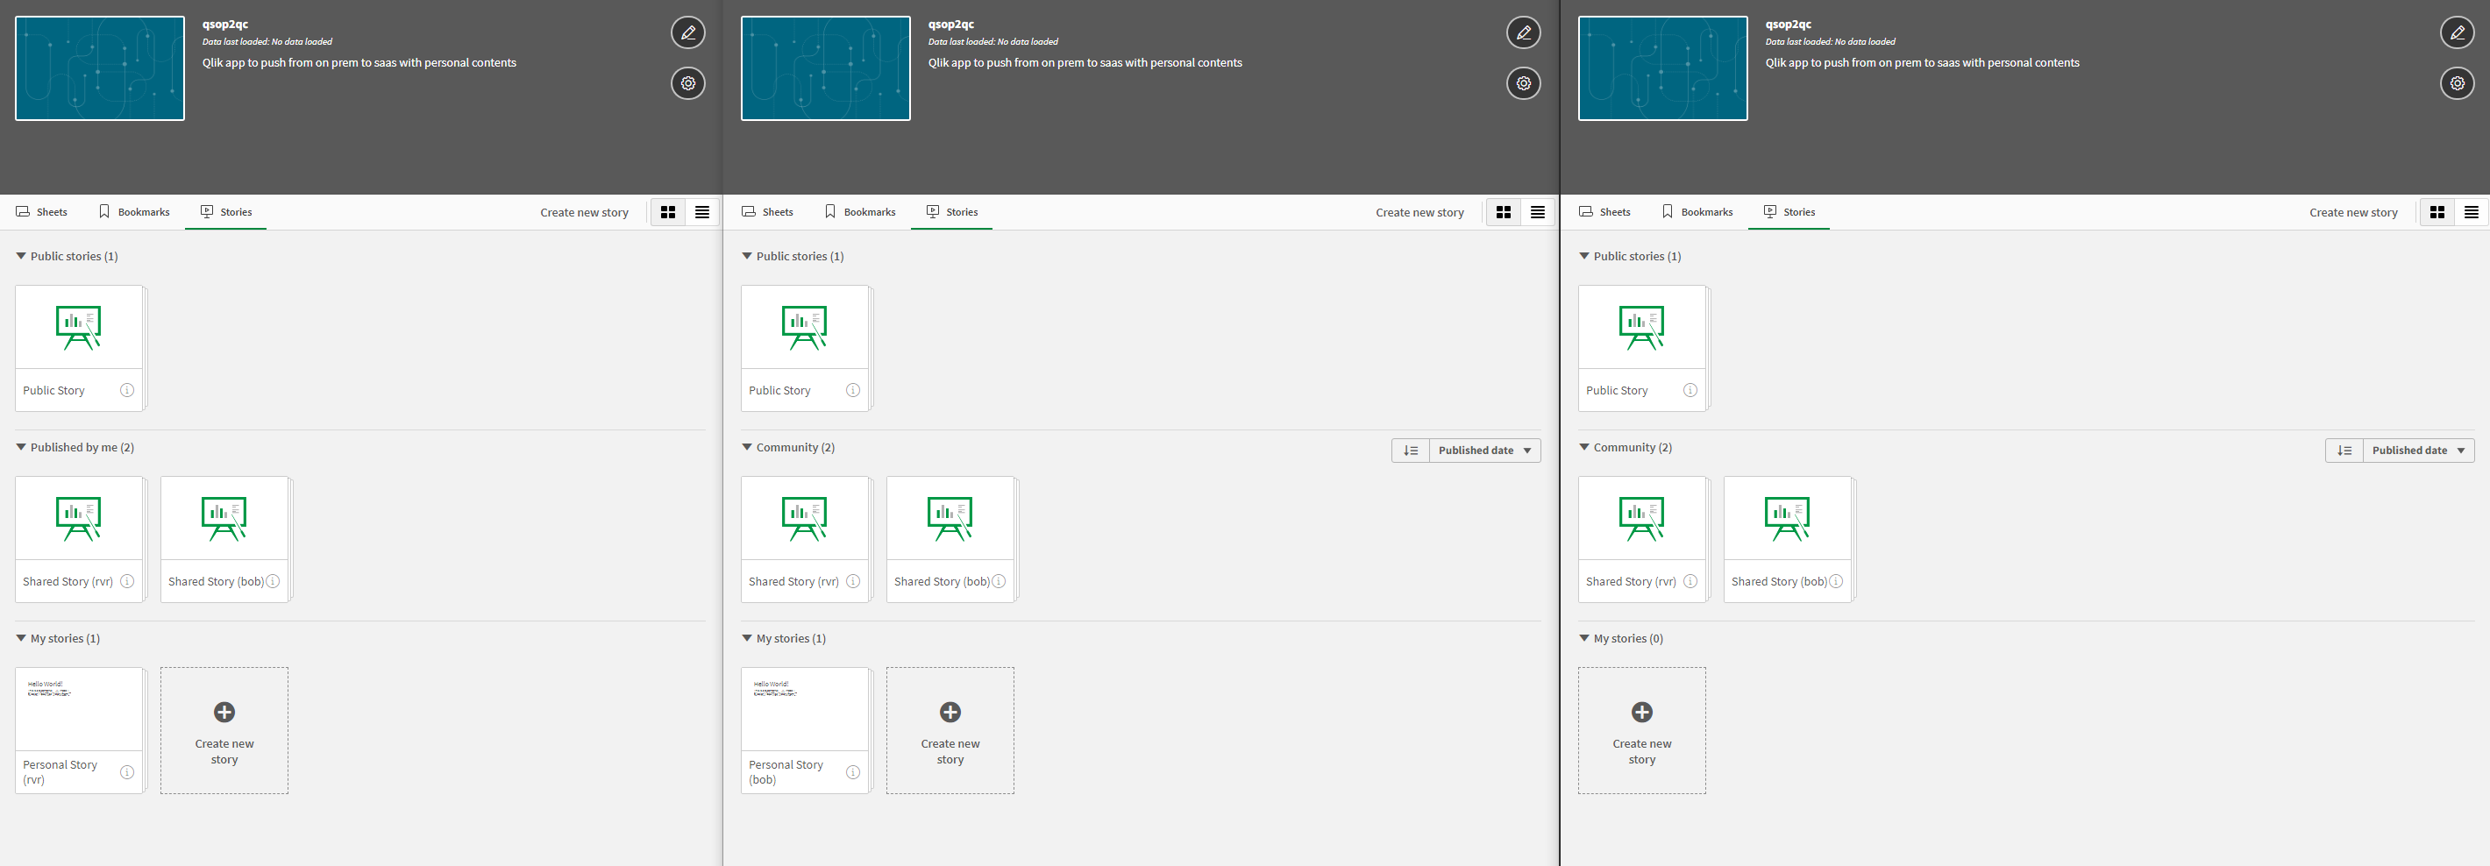Switch to grid view in the right panel
The width and height of the screenshot is (2490, 866).
[2437, 211]
